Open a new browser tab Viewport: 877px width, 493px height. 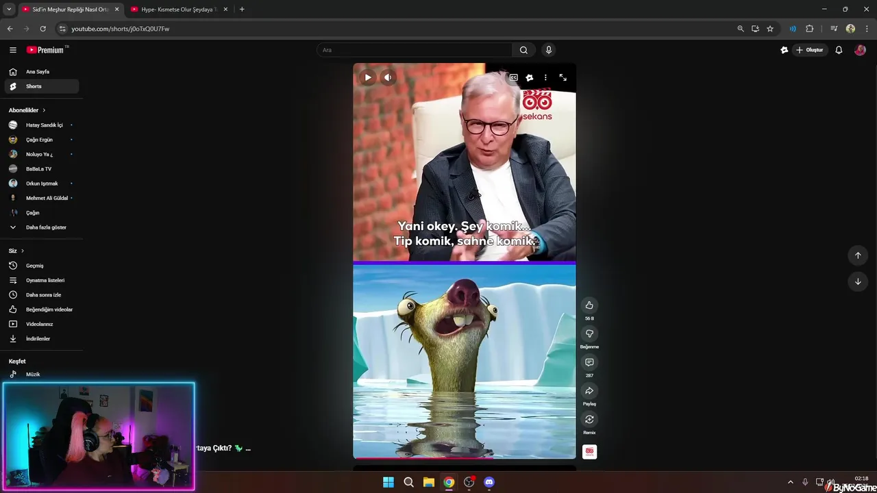tap(242, 10)
